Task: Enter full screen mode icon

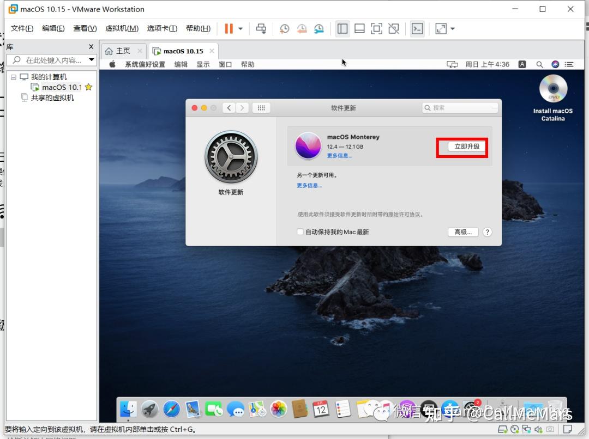Action: point(376,28)
